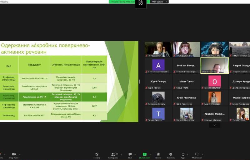
Task: Expand caret next to Share Screen
Action: click(150, 154)
